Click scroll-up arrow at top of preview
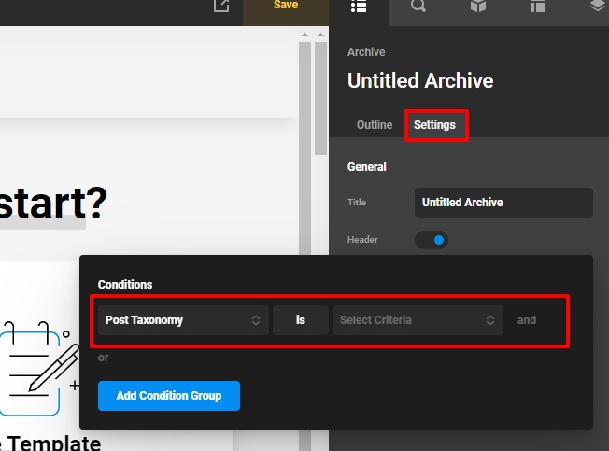 coord(304,35)
